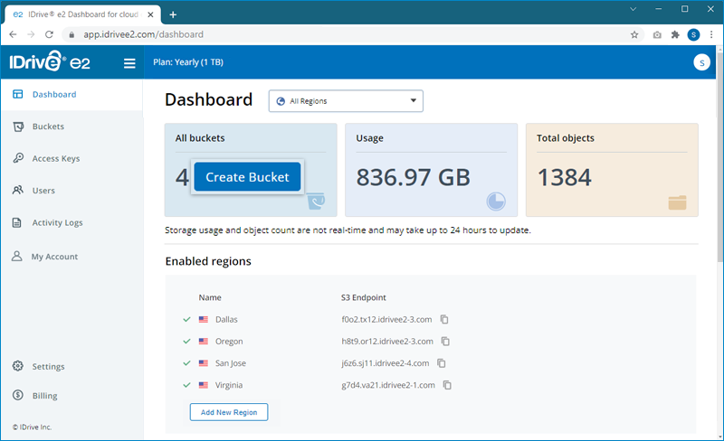Open the hamburger menu beside IDrive e2 logo
The width and height of the screenshot is (724, 441).
click(x=129, y=63)
